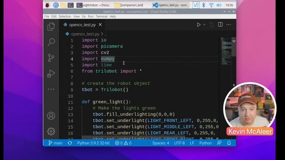Viewport: 285px width, 160px height.
Task: Click green_light function name on line 11
Action: [108, 102]
